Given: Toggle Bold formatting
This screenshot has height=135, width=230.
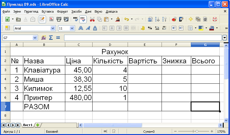Looking at the screenshot, I should [x=81, y=28].
